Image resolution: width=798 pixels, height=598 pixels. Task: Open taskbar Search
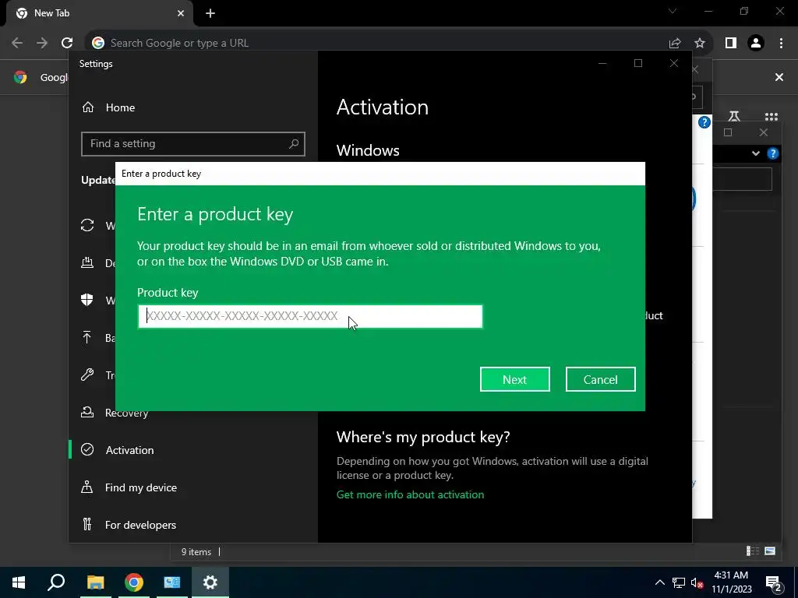(x=56, y=582)
